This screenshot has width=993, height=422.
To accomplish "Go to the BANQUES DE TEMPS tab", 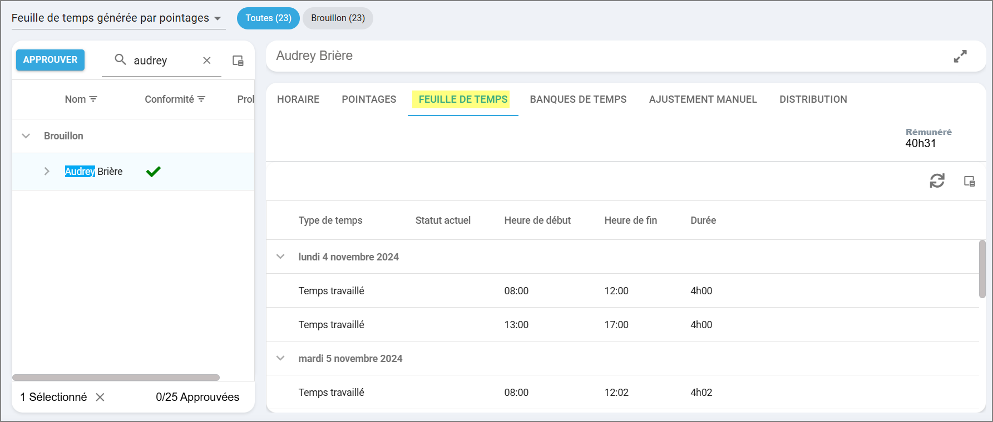I will coord(578,99).
